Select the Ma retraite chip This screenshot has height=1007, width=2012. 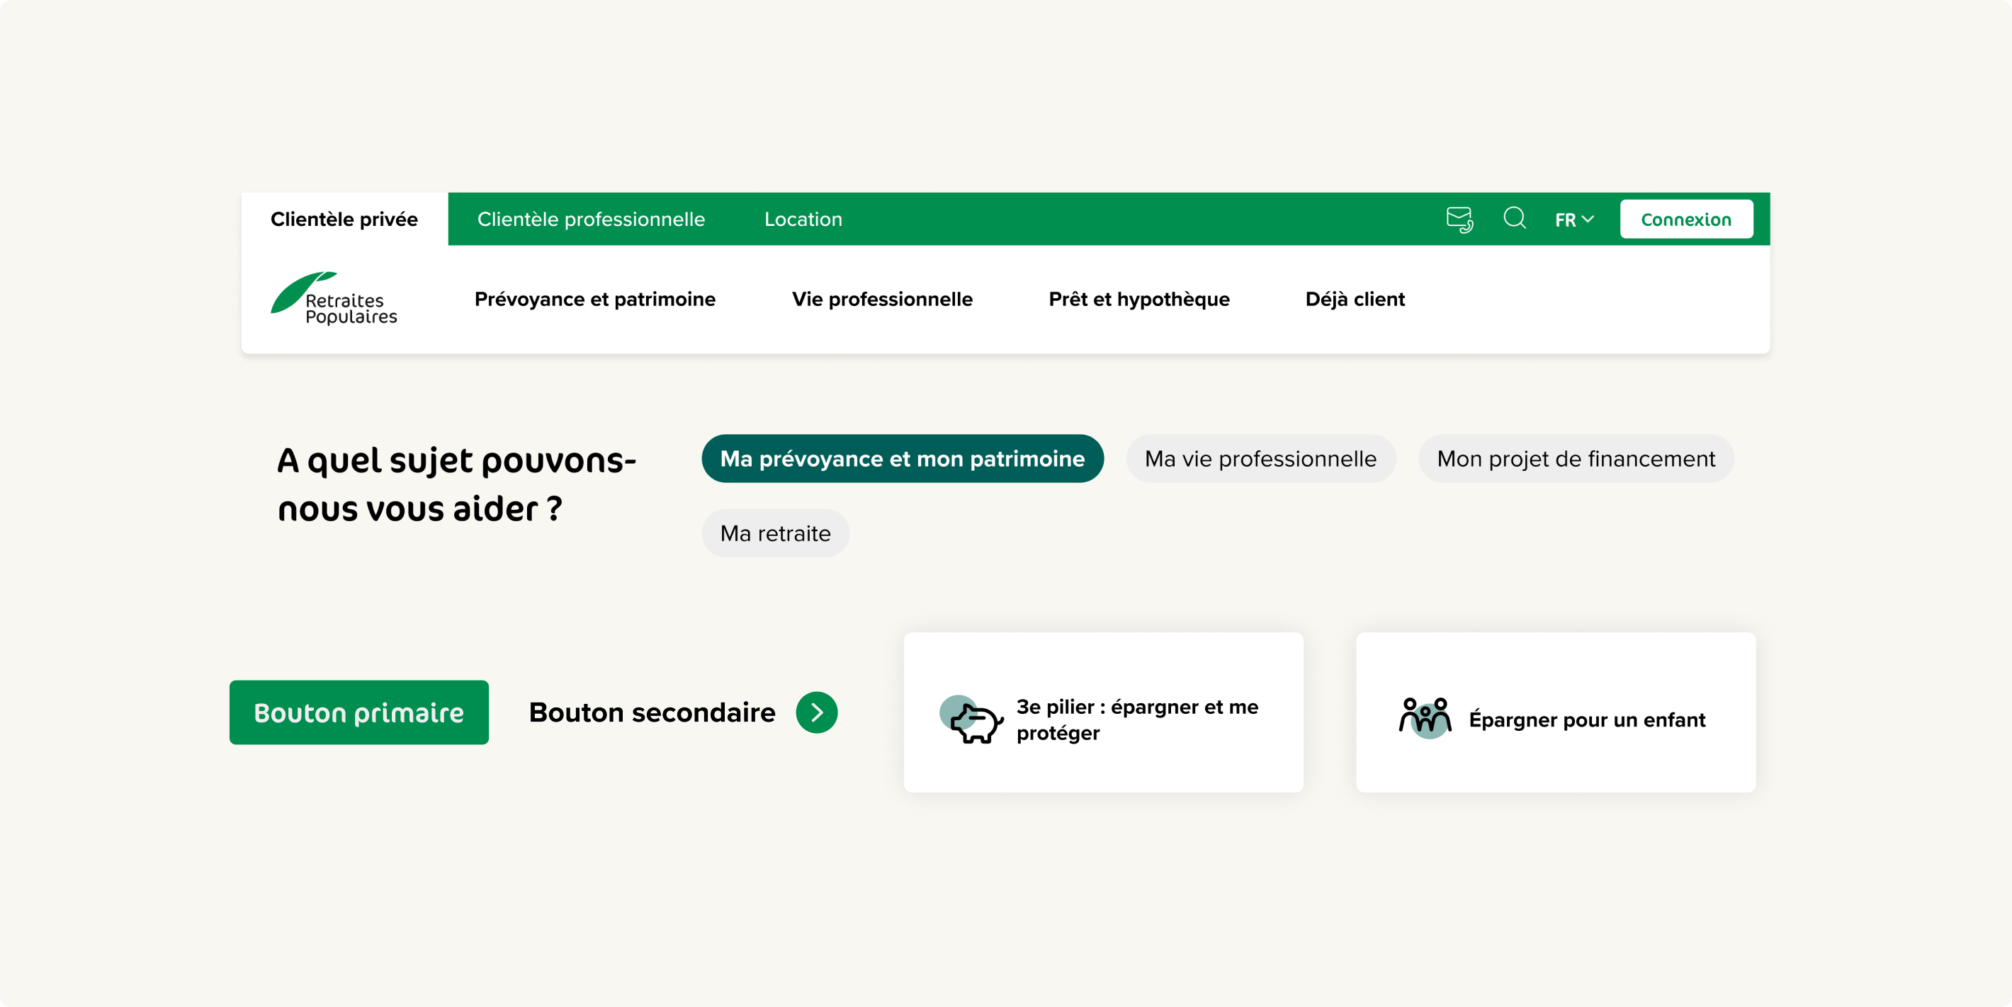776,533
